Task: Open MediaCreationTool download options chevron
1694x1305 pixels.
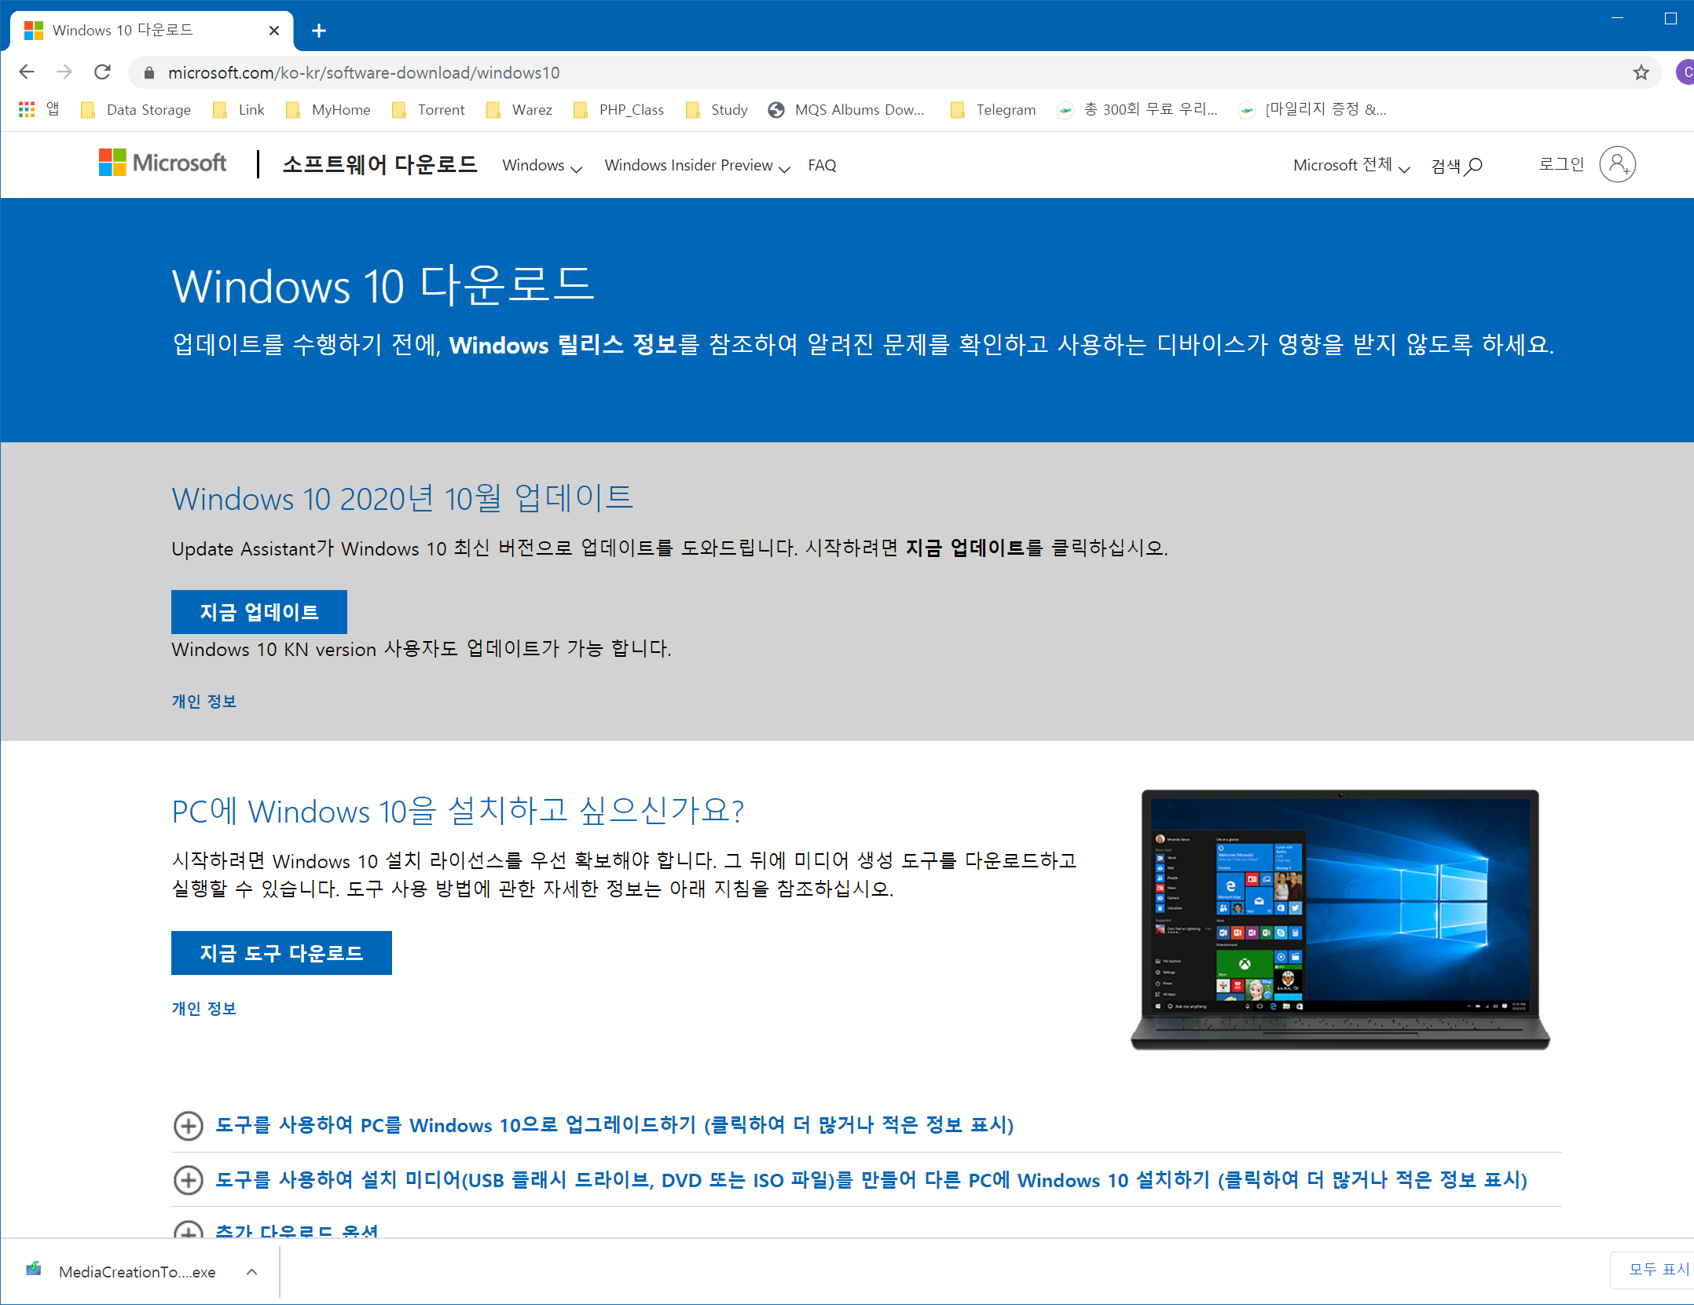Action: [251, 1271]
